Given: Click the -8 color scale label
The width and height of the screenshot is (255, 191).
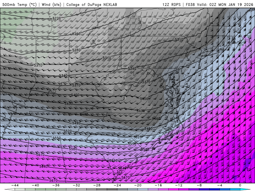Looking at the screenshot, I should point(199,185).
